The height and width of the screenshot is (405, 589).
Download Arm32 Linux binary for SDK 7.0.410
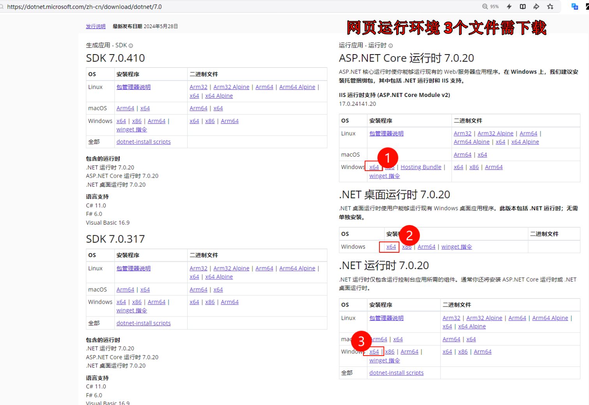[198, 87]
